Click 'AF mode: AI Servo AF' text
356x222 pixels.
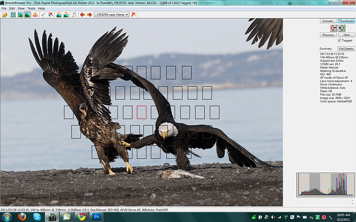[334, 78]
